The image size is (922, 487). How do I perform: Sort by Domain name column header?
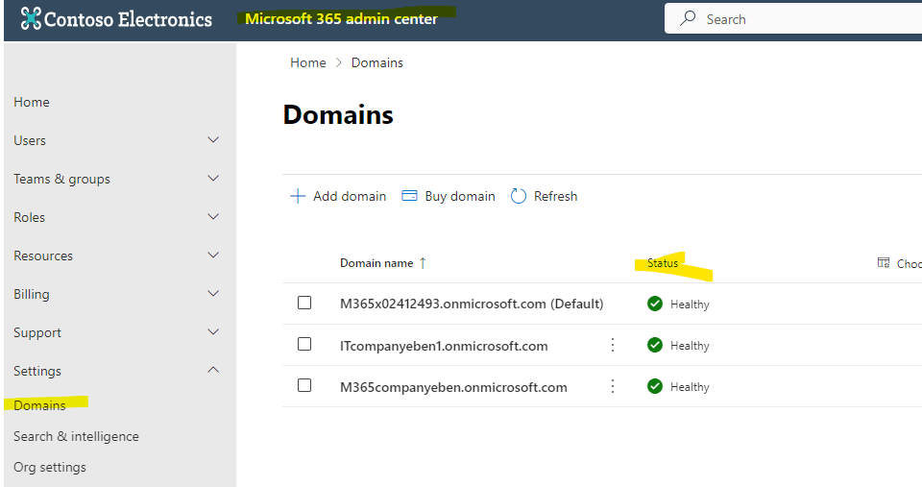(x=376, y=263)
